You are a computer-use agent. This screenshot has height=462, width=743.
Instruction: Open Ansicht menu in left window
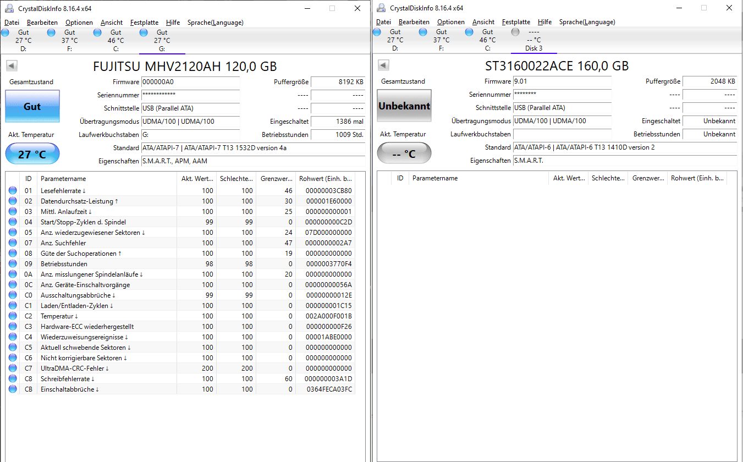click(112, 23)
